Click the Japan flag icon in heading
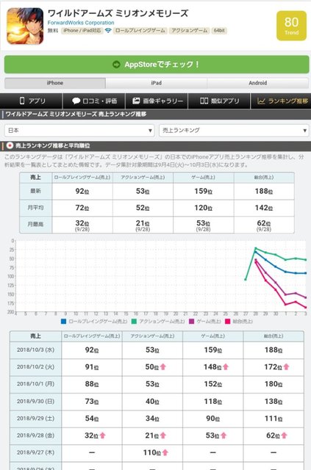This screenshot has height=470, width=311. (10, 145)
